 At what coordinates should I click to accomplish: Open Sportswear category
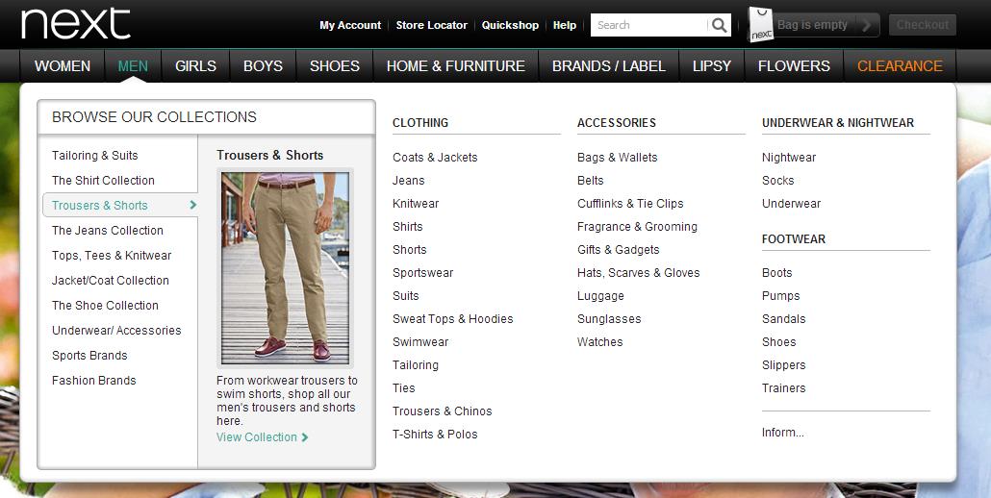click(x=422, y=273)
